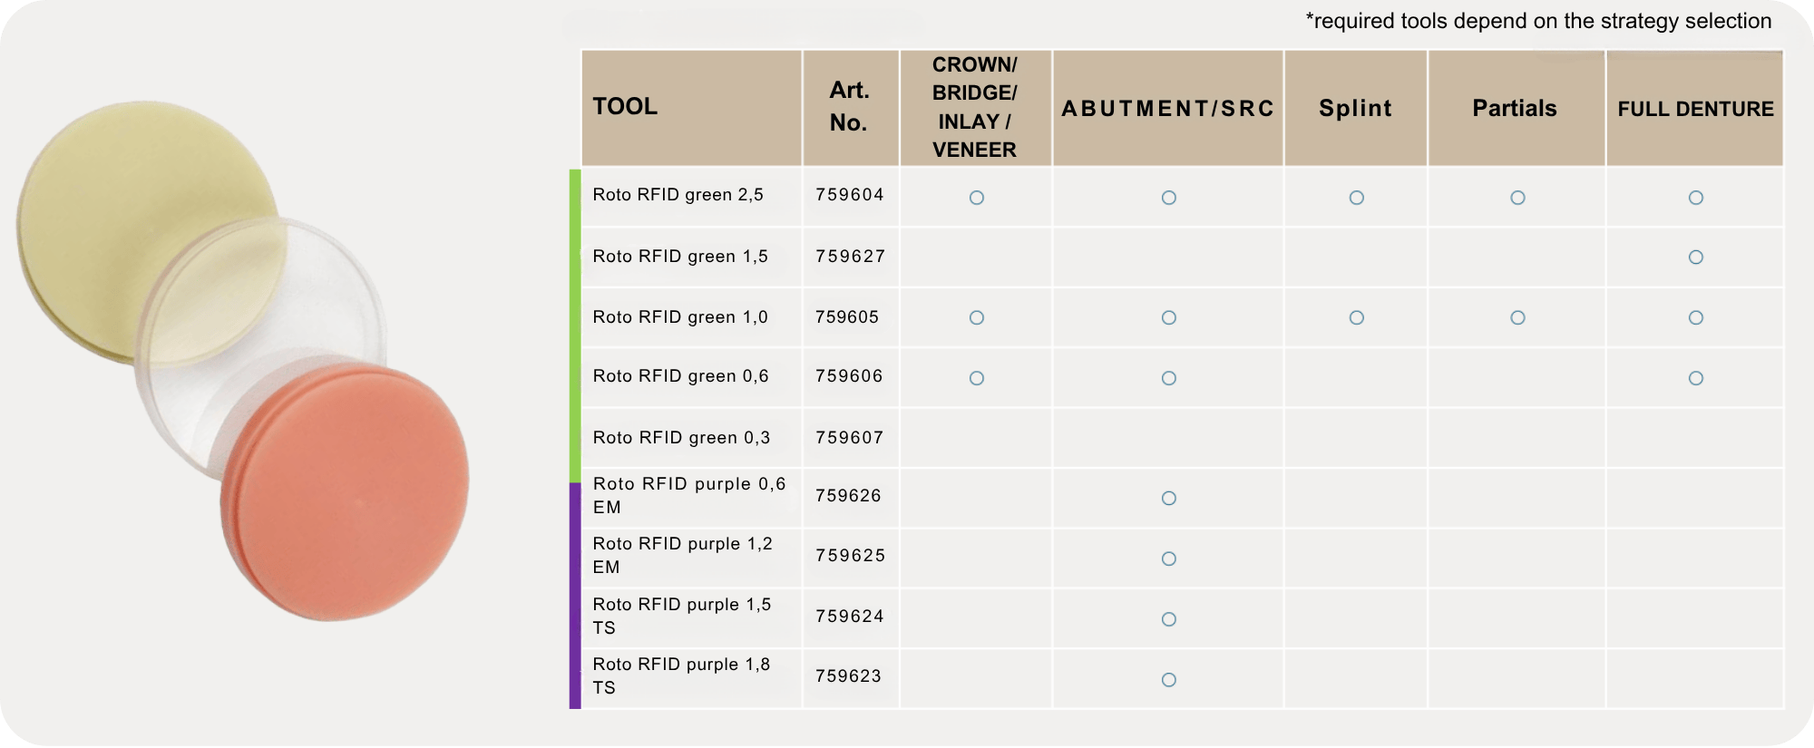Click the green color bar beside green tools
Viewport: 1814px width, 748px height.
pos(575,325)
